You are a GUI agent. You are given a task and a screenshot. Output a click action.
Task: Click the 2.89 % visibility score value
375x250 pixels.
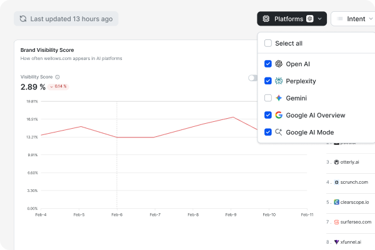33,87
